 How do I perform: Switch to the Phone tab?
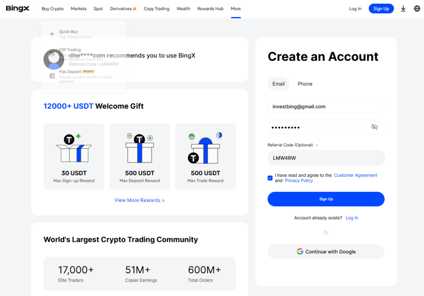click(305, 84)
